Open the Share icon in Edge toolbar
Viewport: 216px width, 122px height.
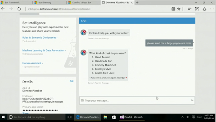(x=205, y=9)
